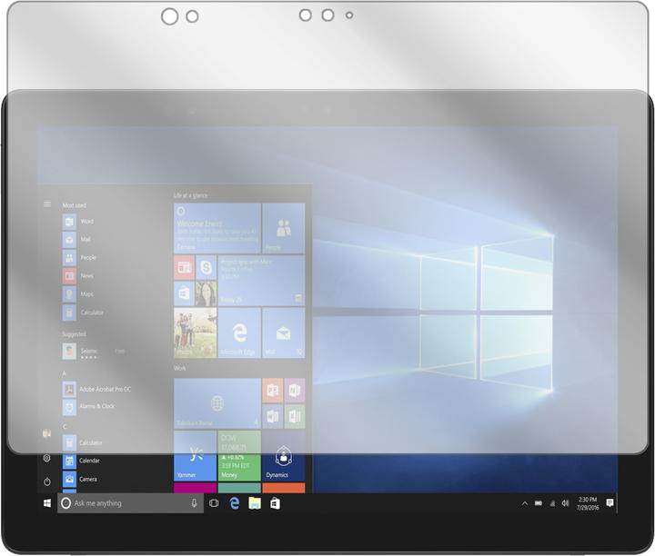This screenshot has width=655, height=556.
Task: Launch the OneNote tile
Action: tap(295, 391)
